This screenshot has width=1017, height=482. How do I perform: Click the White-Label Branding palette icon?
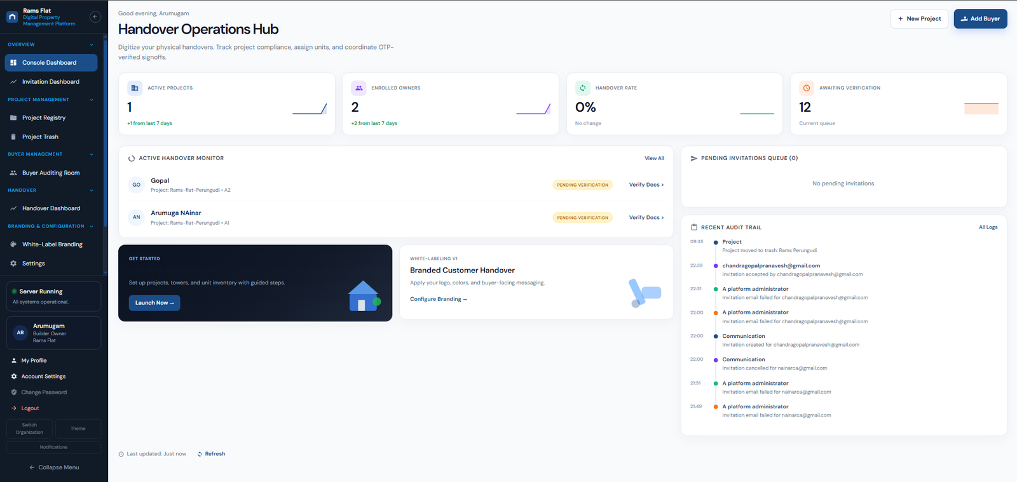tap(13, 244)
